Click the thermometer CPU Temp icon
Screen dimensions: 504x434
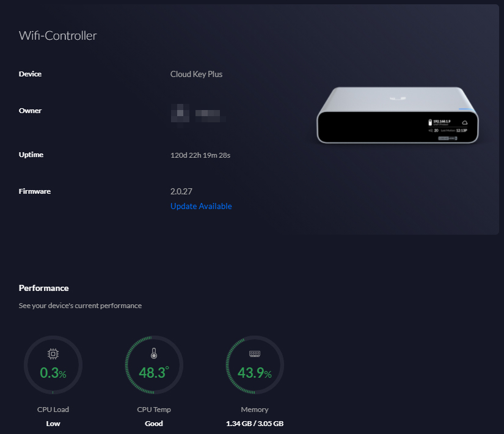pos(154,353)
